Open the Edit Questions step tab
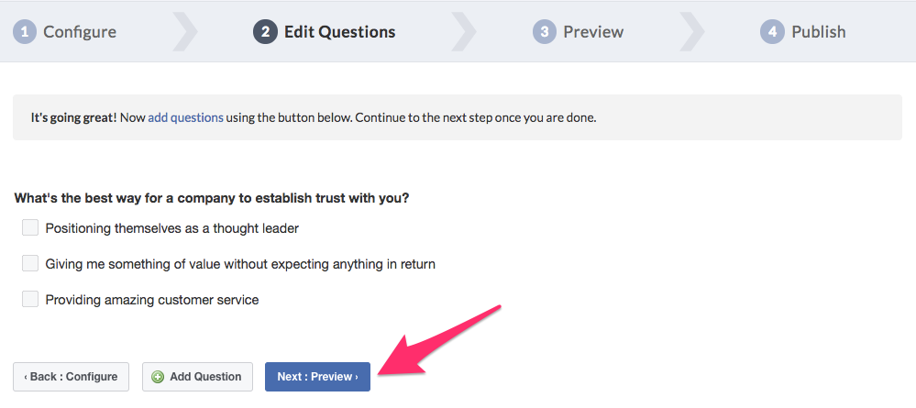Screen dimensions: 916x408 pyautogui.click(x=325, y=31)
